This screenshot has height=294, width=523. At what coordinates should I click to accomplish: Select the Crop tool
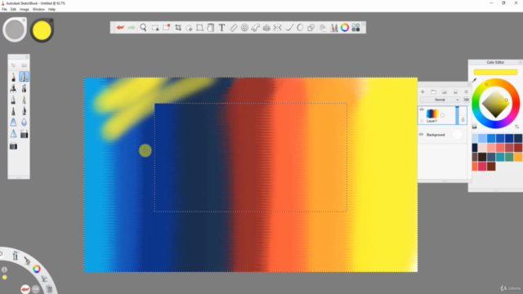tap(178, 28)
